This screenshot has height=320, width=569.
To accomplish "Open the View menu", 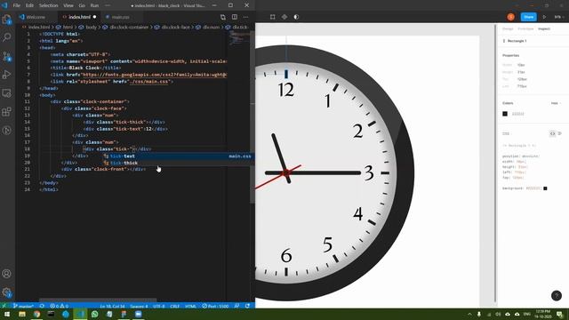I will tap(68, 5).
